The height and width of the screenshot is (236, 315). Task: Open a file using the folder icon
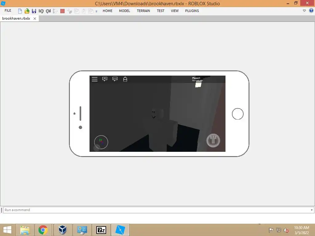tap(27, 11)
